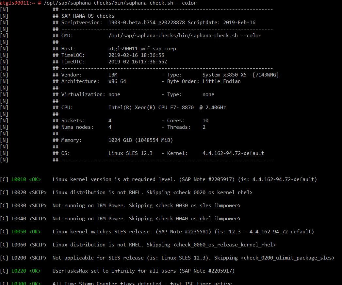The image size is (342, 285).
Task: Click the SKIP status on the L0020 line
Action: [38, 193]
